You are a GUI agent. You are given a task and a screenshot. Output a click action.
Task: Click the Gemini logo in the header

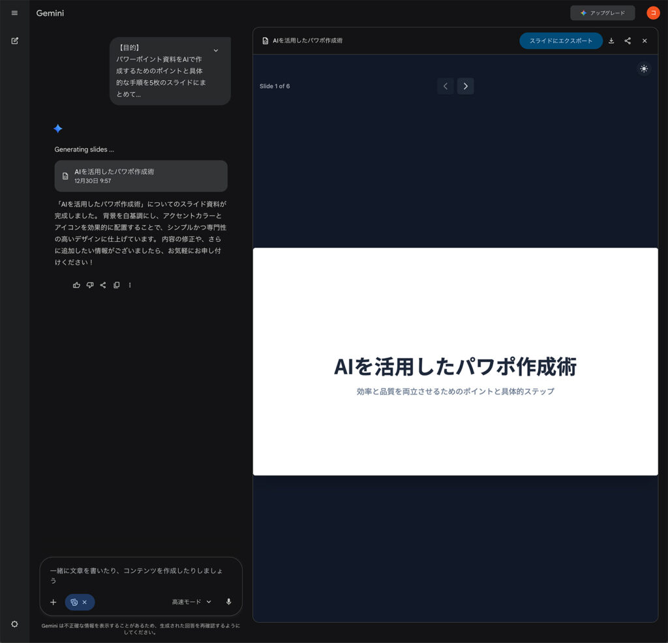click(50, 13)
